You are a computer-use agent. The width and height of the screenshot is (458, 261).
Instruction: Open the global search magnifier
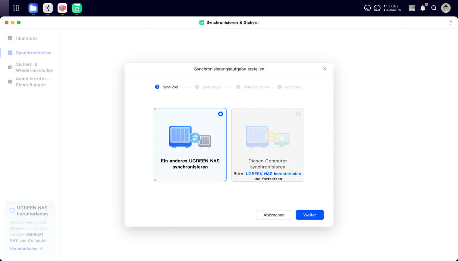click(434, 8)
